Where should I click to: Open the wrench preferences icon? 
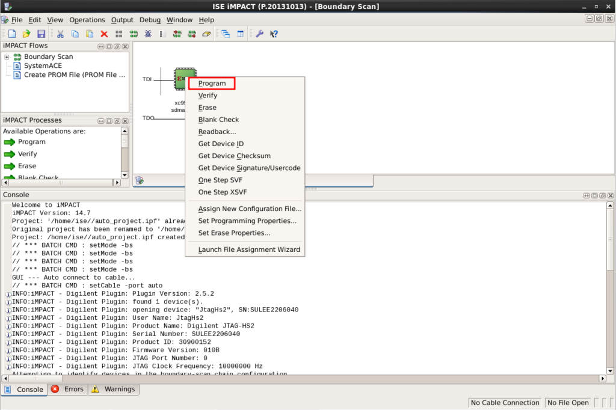(260, 34)
